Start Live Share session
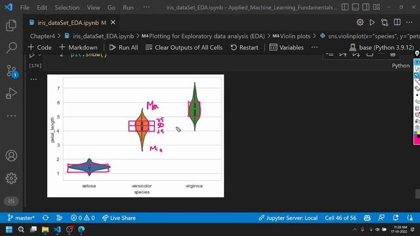This screenshot has width=420, height=236. coord(119,218)
